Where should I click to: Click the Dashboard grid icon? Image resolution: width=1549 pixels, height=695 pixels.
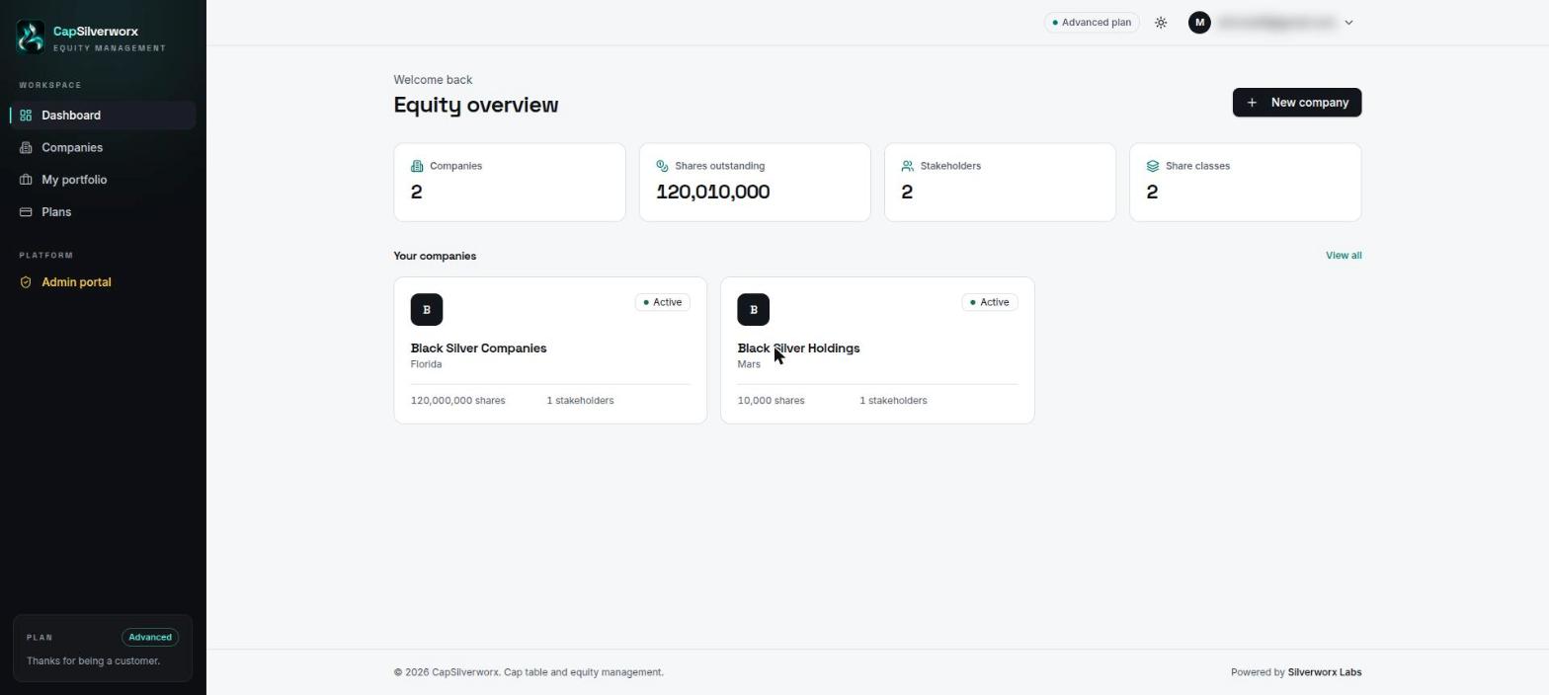(x=26, y=116)
